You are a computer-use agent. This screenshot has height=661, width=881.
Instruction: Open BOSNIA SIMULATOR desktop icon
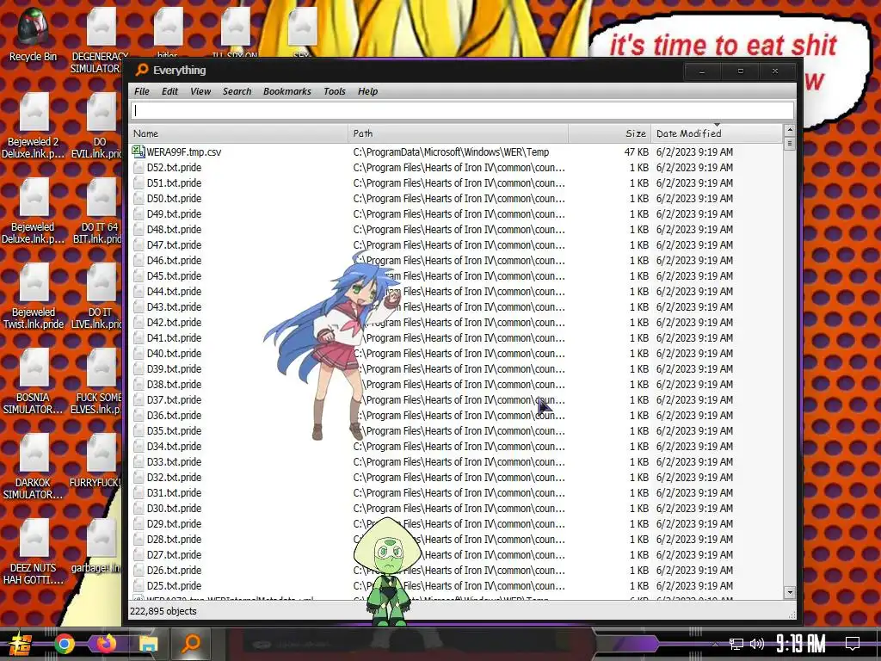tap(34, 381)
